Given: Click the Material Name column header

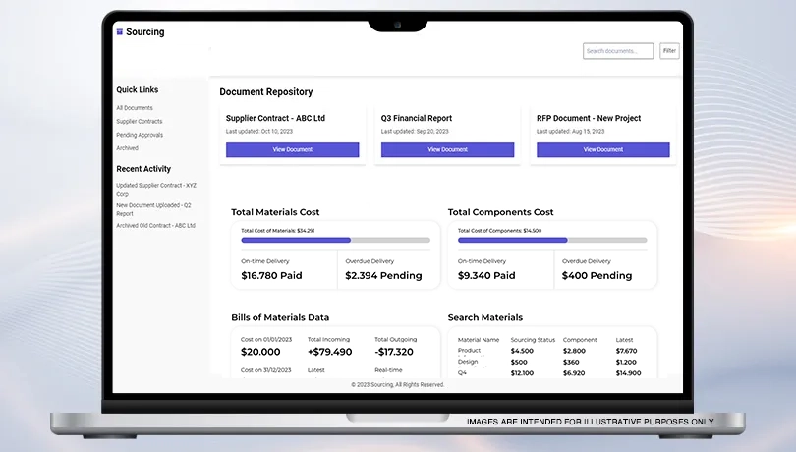Looking at the screenshot, I should [x=479, y=340].
